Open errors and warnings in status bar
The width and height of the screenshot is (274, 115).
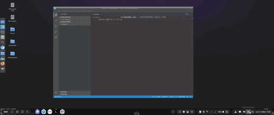[x=58, y=97]
